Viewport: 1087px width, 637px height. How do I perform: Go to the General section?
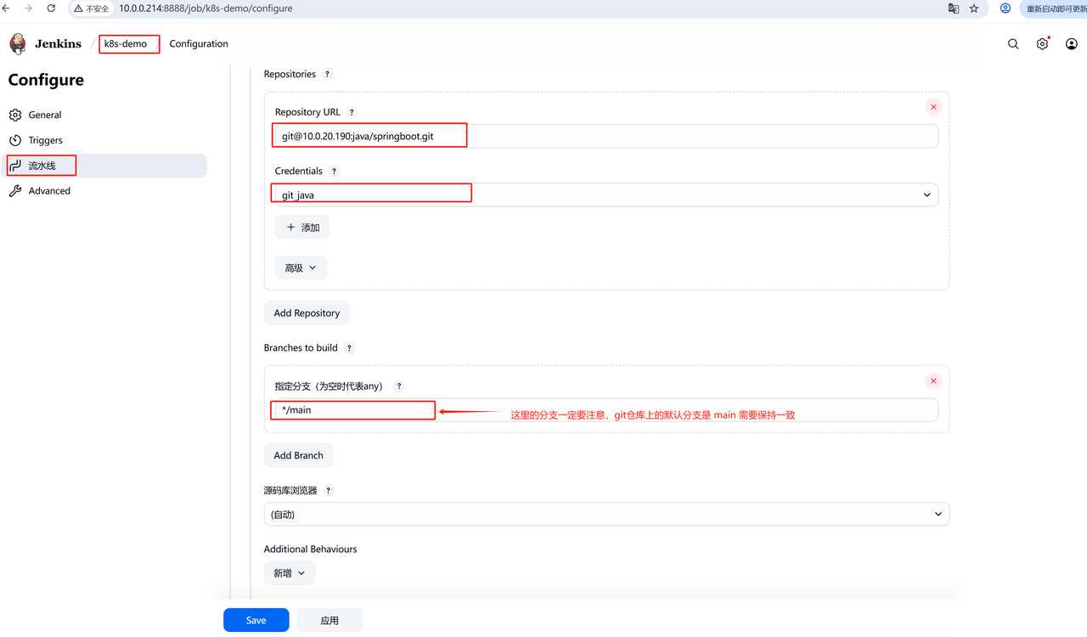(45, 115)
